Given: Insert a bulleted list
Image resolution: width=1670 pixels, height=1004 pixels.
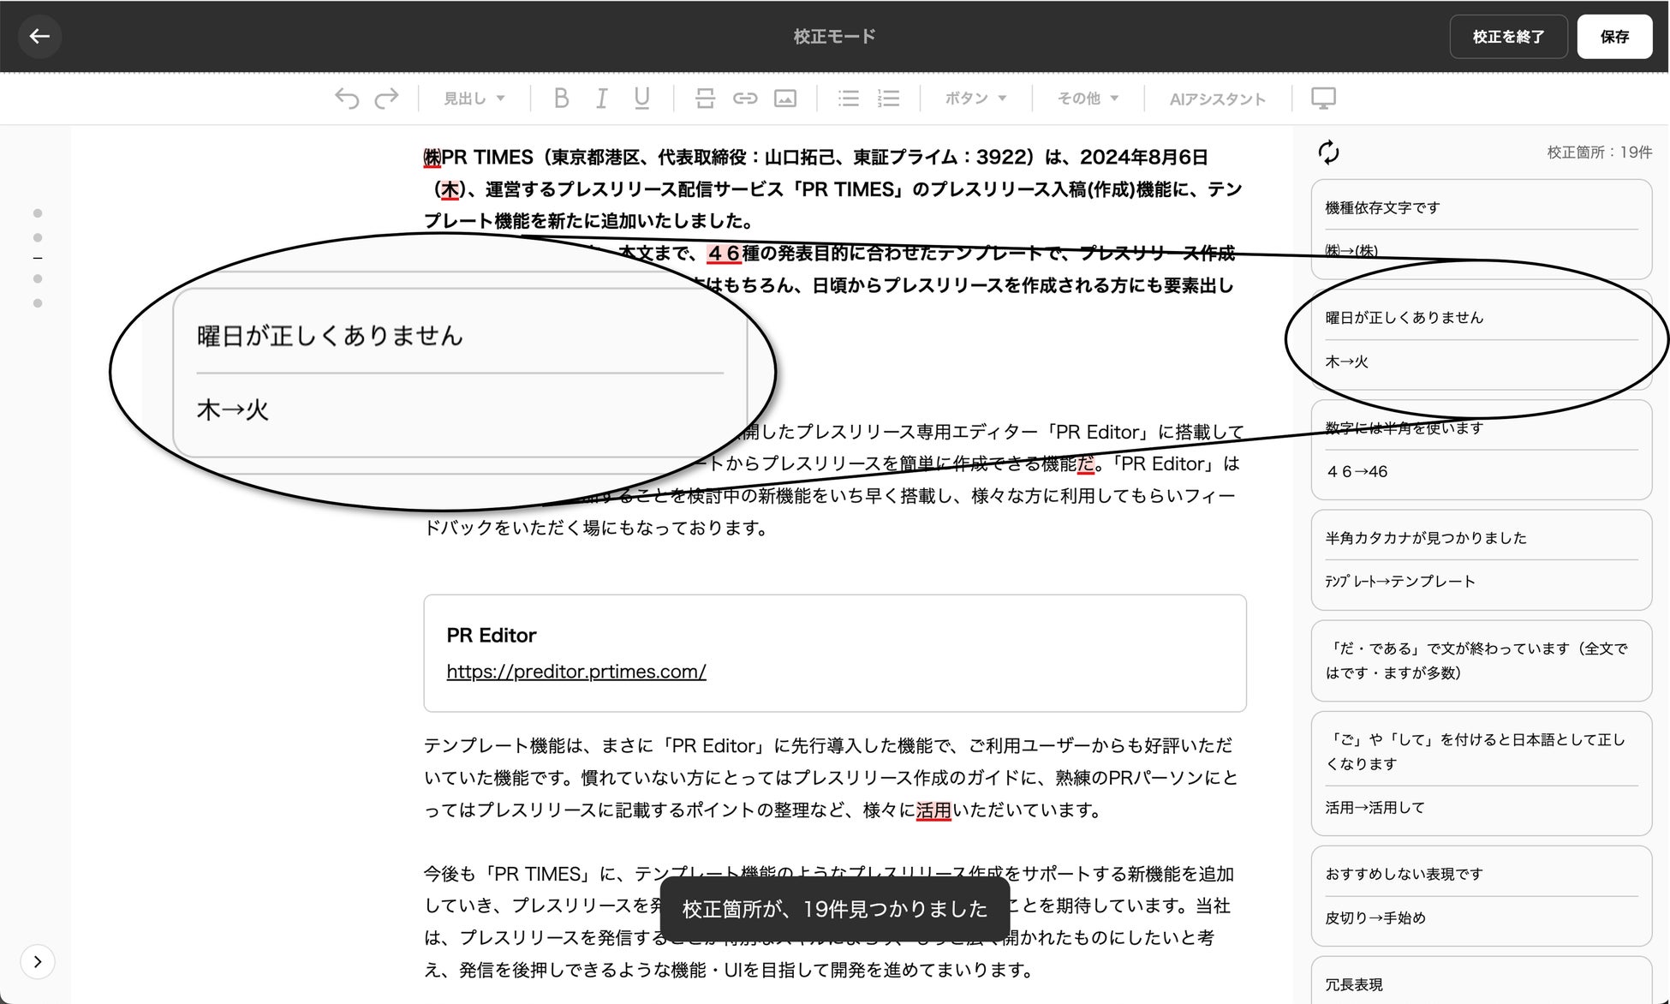Looking at the screenshot, I should pos(848,99).
